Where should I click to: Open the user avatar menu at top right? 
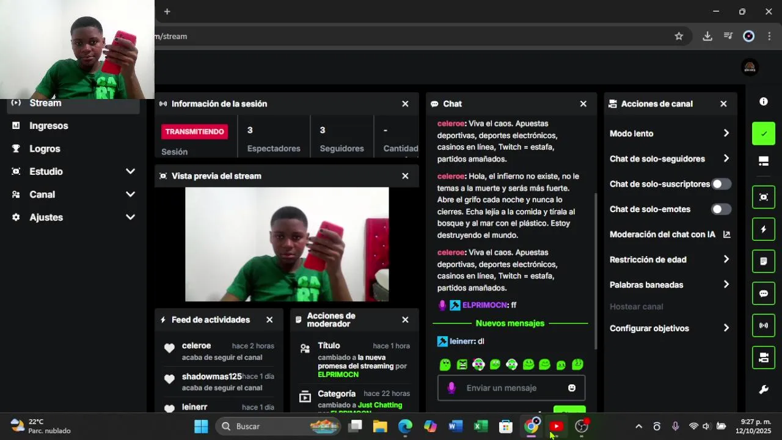coord(750,67)
